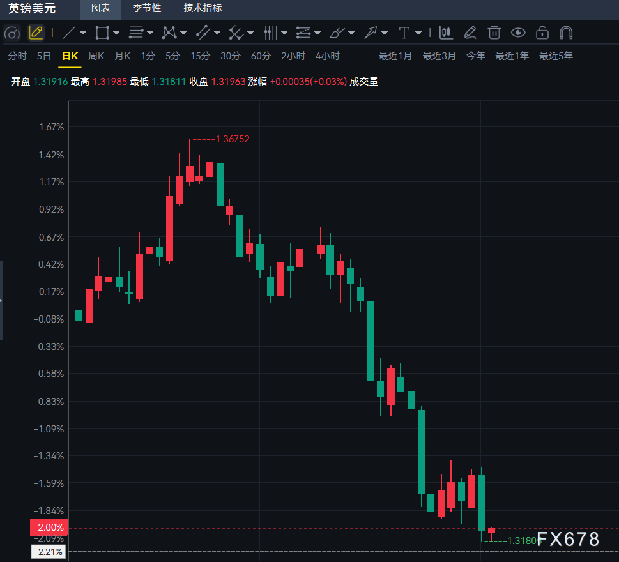Open the crossed lines tool dropdown
This screenshot has width=619, height=562.
coord(250,33)
